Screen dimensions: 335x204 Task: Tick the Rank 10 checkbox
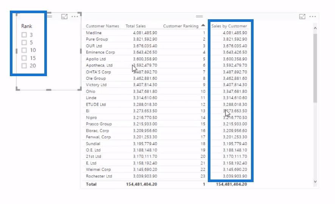point(24,50)
